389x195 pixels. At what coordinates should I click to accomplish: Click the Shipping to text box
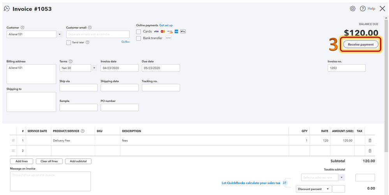32,102
